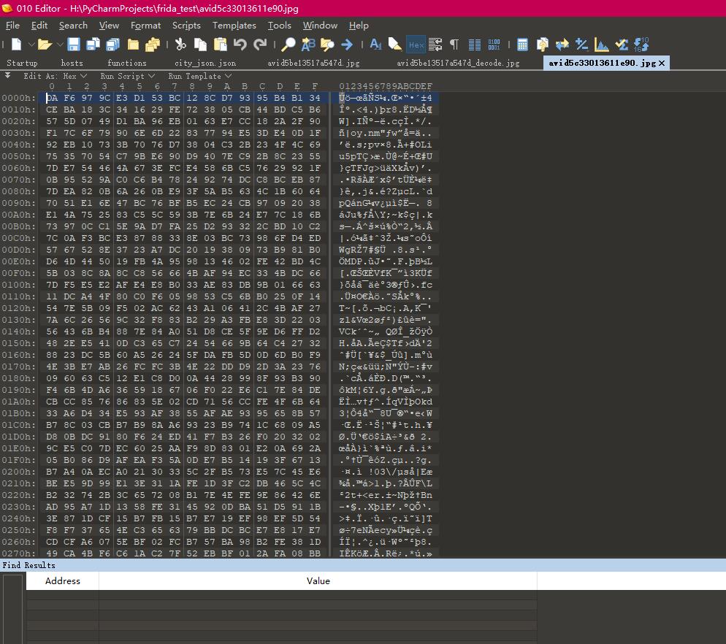This screenshot has width=726, height=644.
Task: Click the New file icon
Action: (16, 45)
